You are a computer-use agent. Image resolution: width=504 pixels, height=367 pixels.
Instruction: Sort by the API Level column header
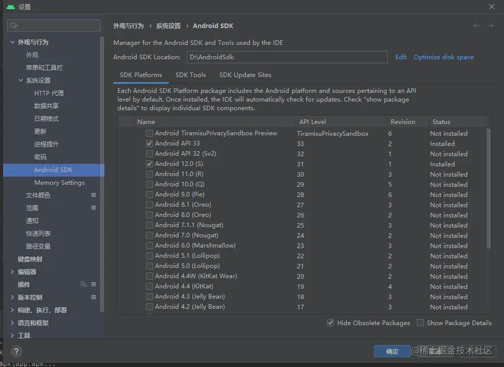[x=341, y=122]
